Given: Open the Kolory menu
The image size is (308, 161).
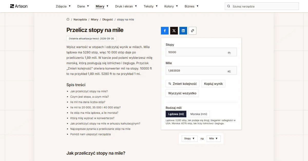Looking at the screenshot, I should (x=171, y=6).
